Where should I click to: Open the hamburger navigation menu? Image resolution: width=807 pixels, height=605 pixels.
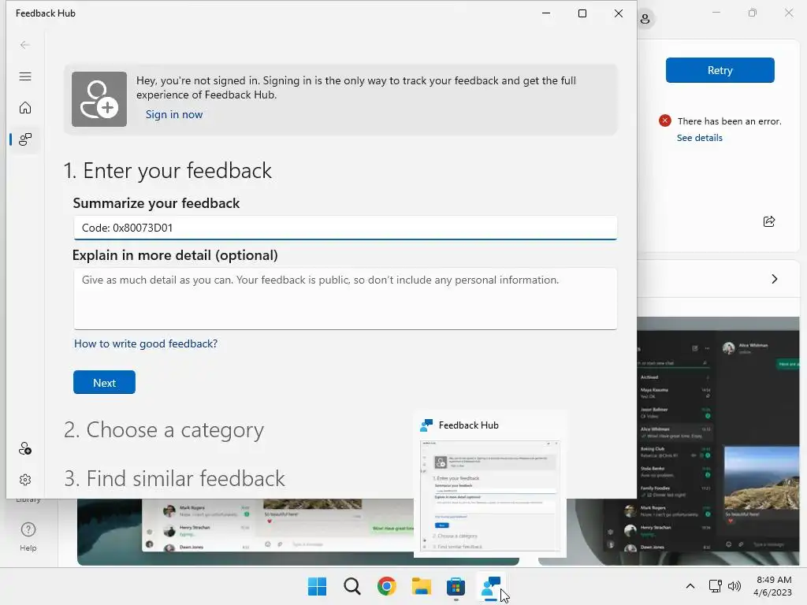coord(24,76)
